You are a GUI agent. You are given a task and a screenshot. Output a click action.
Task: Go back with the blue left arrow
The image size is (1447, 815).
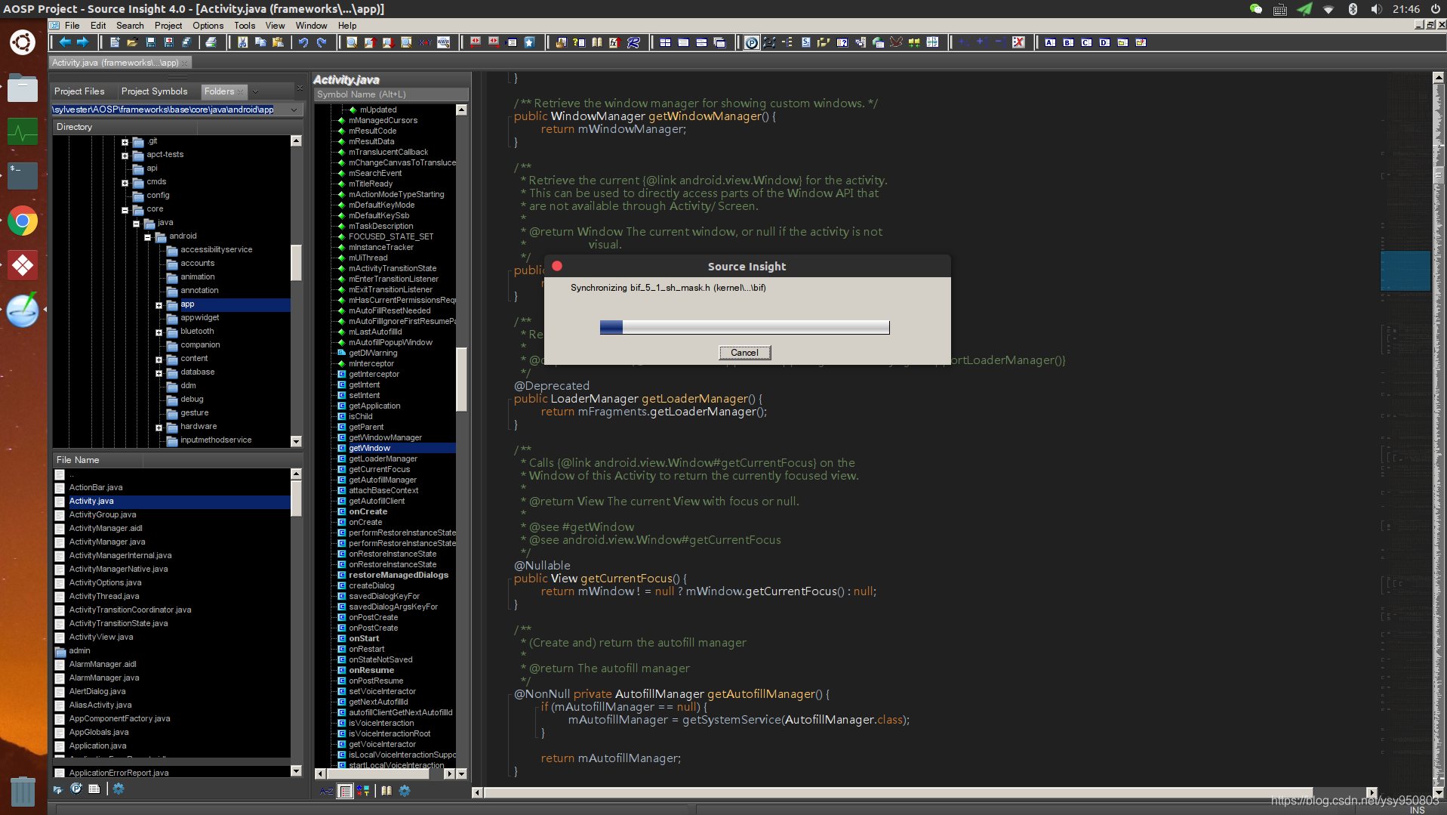click(x=66, y=42)
